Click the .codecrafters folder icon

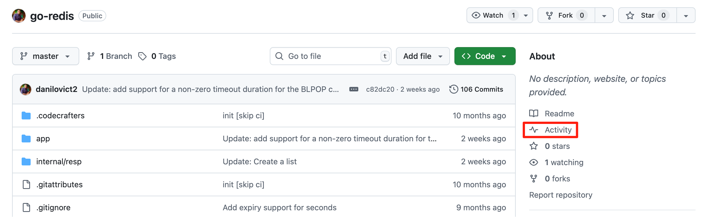(x=26, y=116)
